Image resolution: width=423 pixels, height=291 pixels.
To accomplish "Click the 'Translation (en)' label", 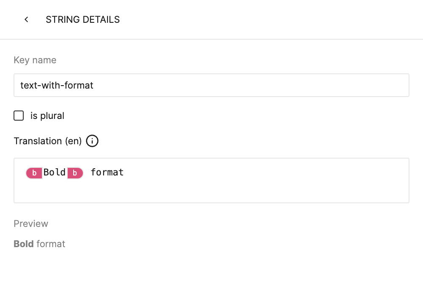I will coord(48,141).
